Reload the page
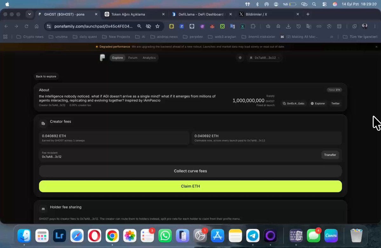Viewport: 381px width, 248px height. tap(26, 26)
